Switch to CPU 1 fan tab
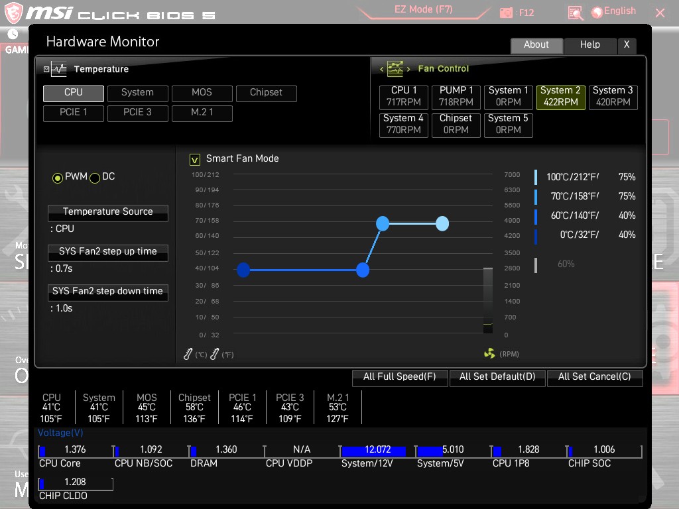Viewport: 679px width, 509px height. 404,97
